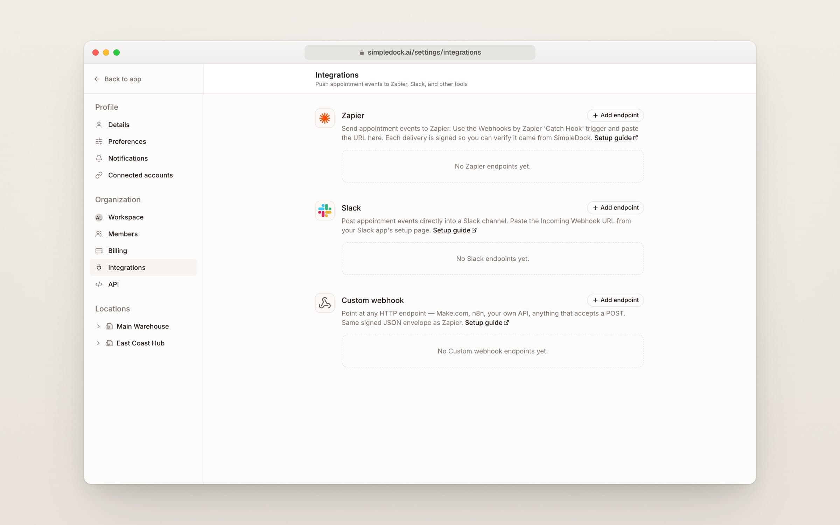Click the building icon beside Main Warehouse
The width and height of the screenshot is (840, 525).
click(109, 327)
